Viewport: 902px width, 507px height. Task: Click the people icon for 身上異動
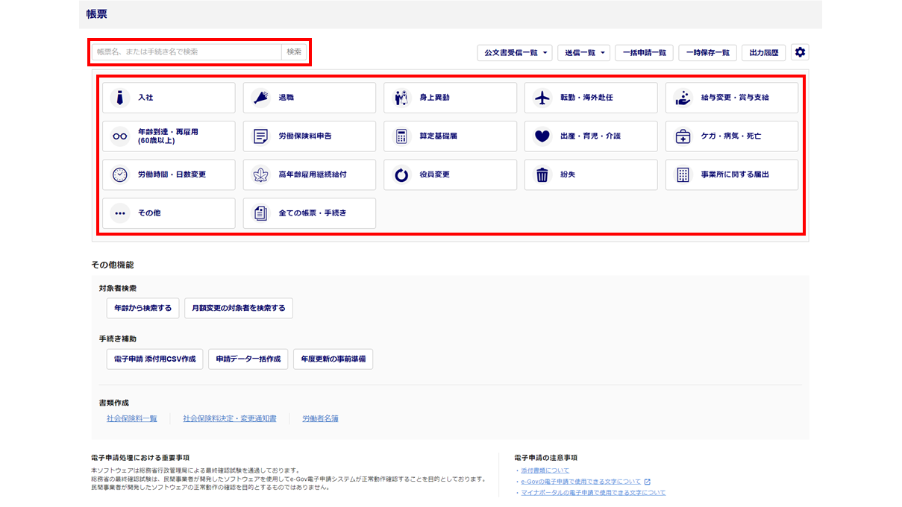[x=401, y=98]
